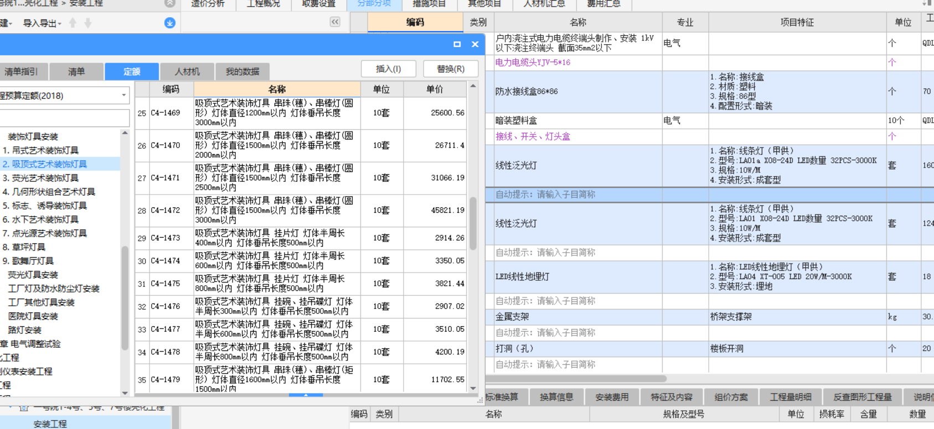Click the 项目特征 column header
The height and width of the screenshot is (429, 934).
pos(797,22)
